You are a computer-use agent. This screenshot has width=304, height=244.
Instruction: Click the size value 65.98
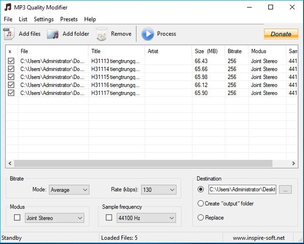point(201,77)
